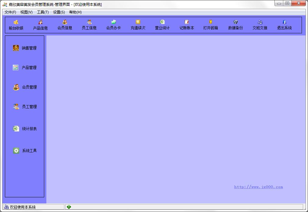Click the 产品信息 toolbar label
The image size is (308, 212).
[41, 28]
